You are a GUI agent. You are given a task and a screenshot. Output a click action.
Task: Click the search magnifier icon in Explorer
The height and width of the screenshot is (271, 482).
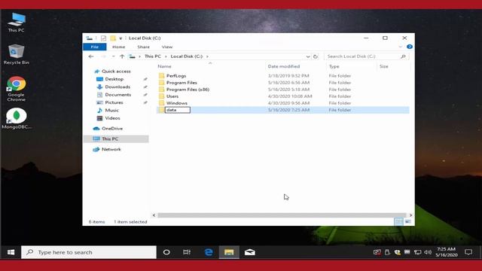tap(403, 56)
